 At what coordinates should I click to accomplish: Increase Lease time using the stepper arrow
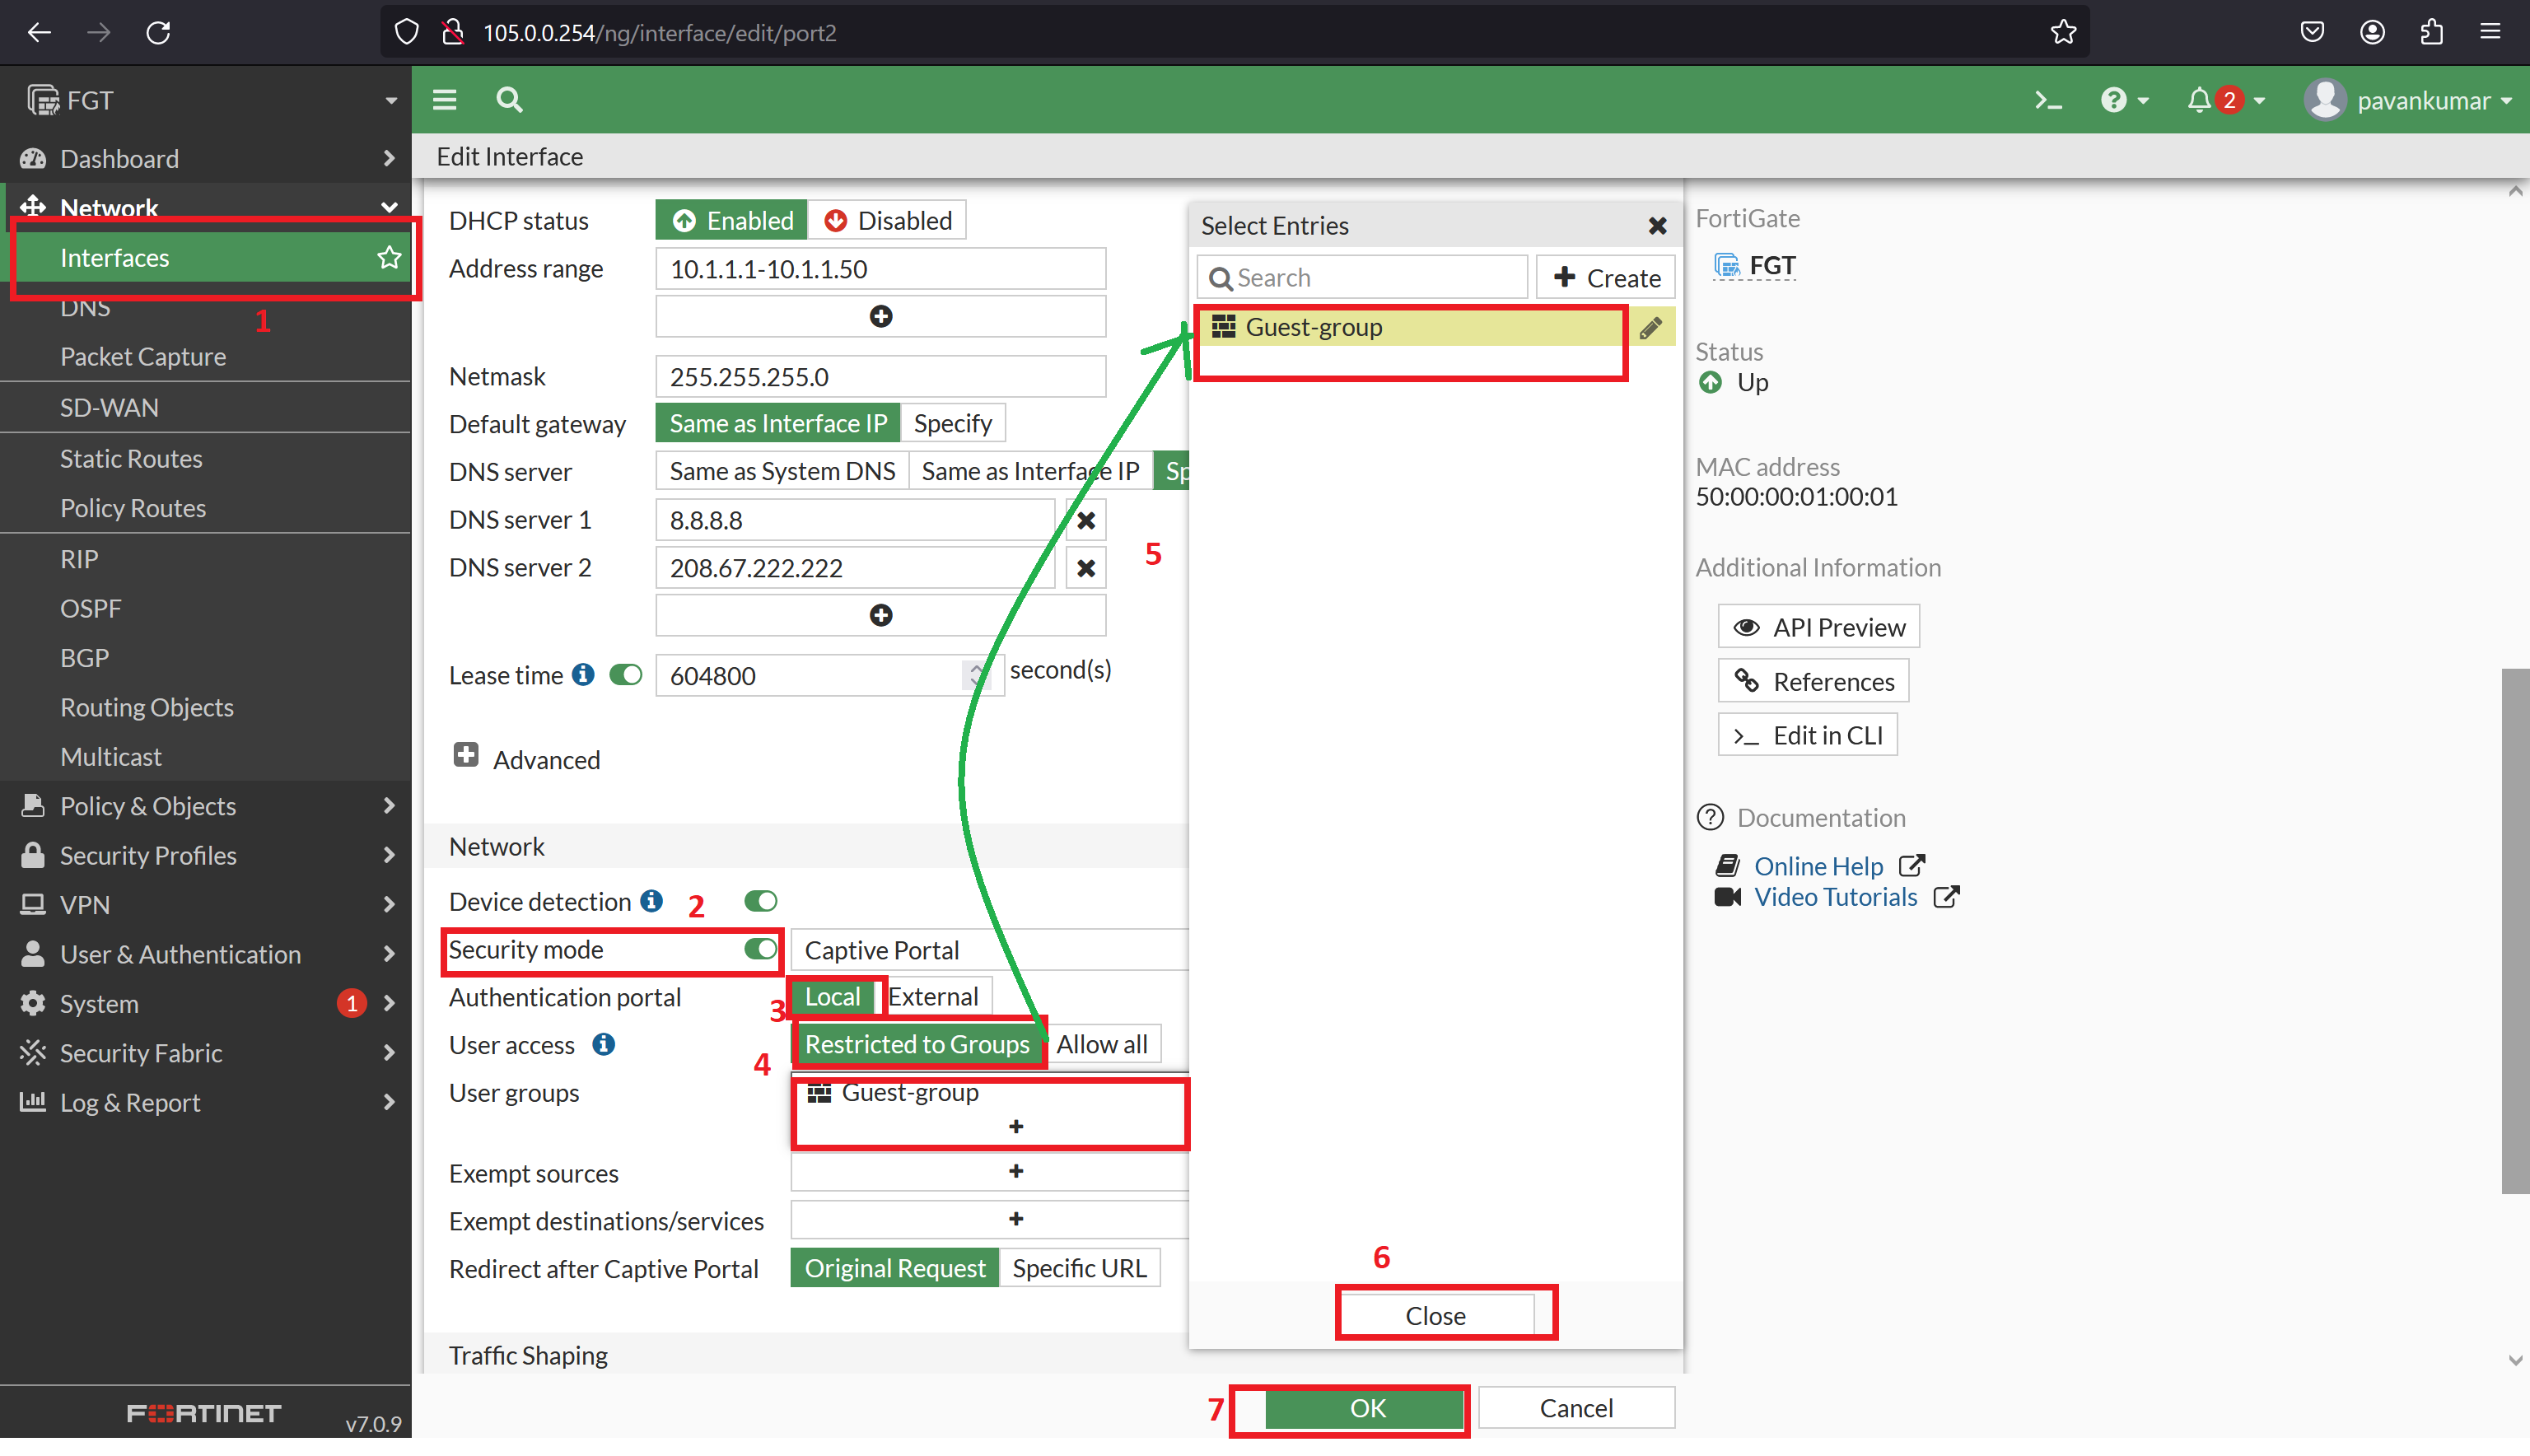tap(977, 667)
